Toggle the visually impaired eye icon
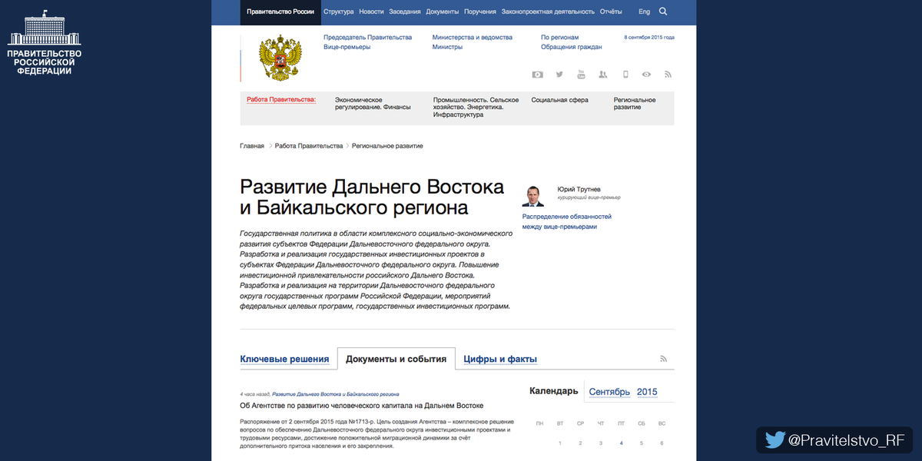The height and width of the screenshot is (461, 922). (647, 75)
